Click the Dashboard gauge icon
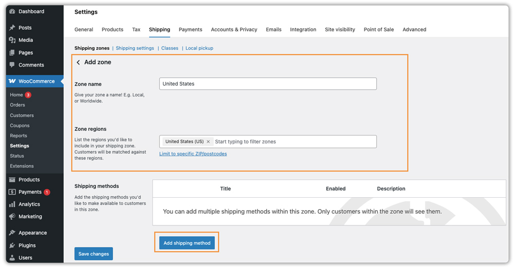Screen dimensions: 514x268 (x=12, y=11)
